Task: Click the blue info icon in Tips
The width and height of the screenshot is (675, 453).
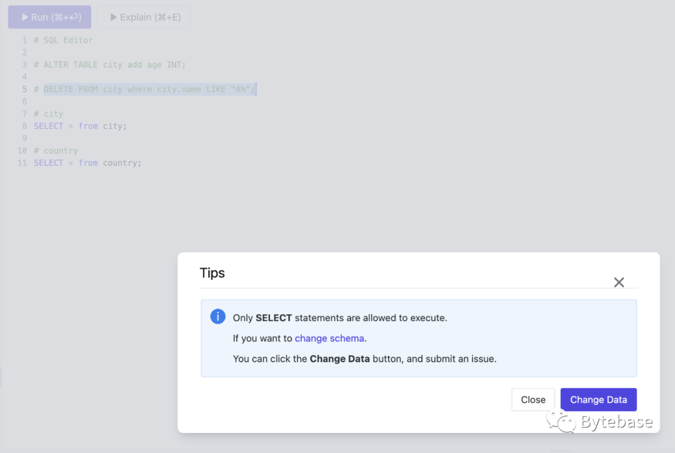Action: pyautogui.click(x=218, y=317)
